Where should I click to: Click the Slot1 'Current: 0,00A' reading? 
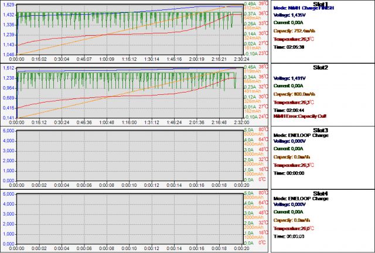(x=288, y=22)
